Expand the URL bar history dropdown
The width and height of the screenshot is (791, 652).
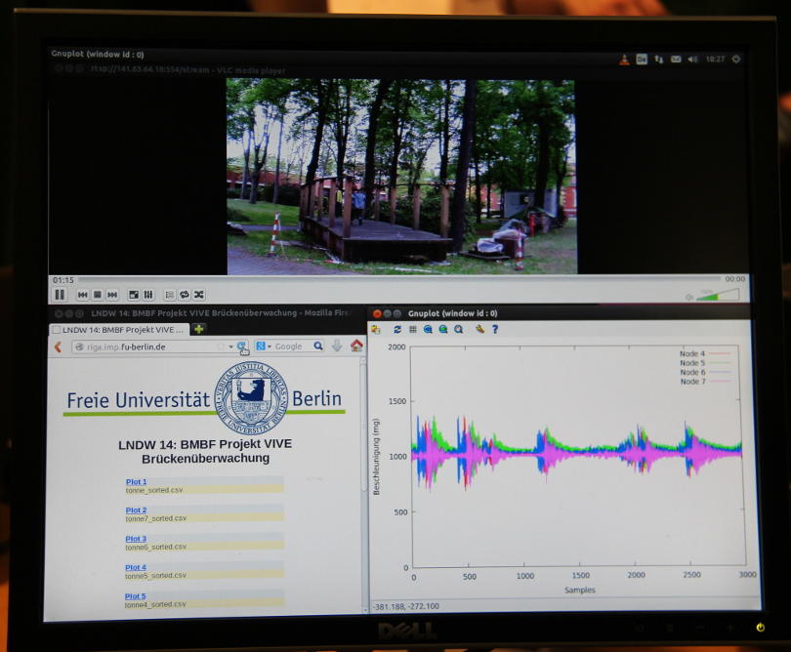tap(231, 346)
